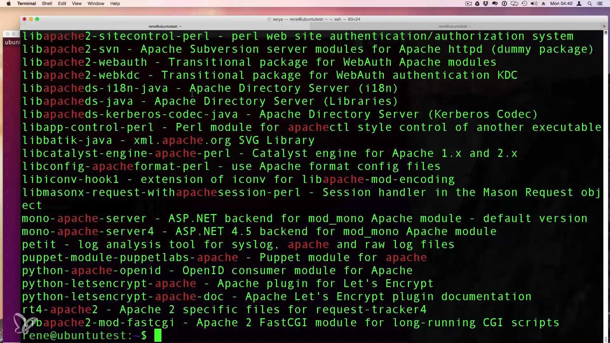Click the text 'libmasonx-request-withapachesession-perl'
Image resolution: width=610 pixels, height=343 pixels.
point(161,192)
